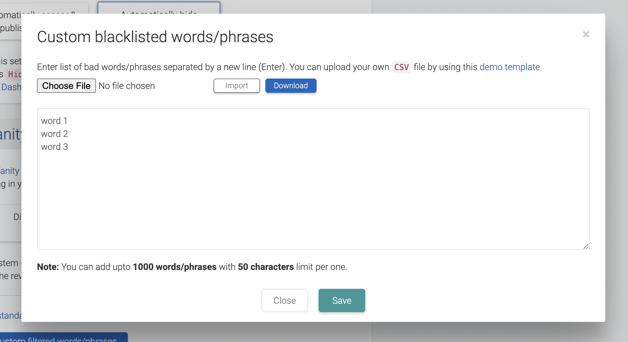Click the "No file chosen" label

pos(127,86)
